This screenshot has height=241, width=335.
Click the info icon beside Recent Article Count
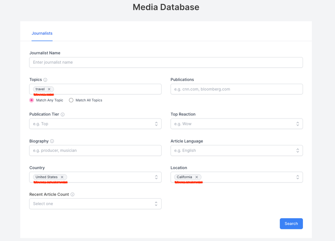point(72,195)
